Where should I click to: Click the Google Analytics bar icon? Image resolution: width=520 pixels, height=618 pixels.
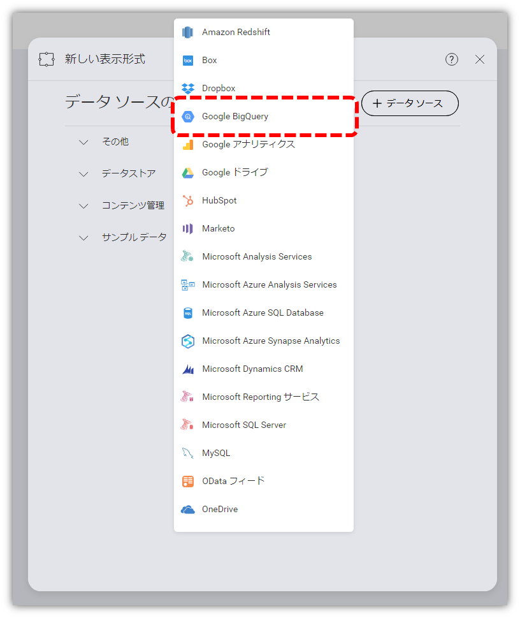coord(188,145)
